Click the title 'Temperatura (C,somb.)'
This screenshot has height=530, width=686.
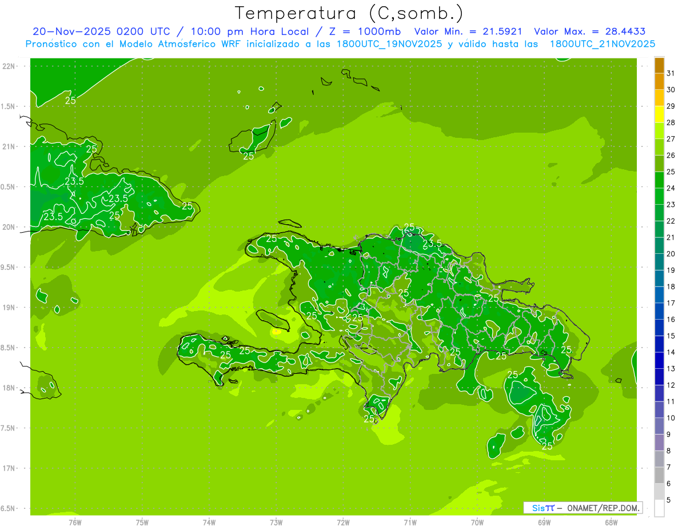click(349, 13)
